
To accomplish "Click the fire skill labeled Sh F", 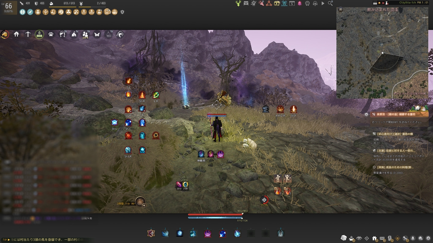I will coord(293,109).
